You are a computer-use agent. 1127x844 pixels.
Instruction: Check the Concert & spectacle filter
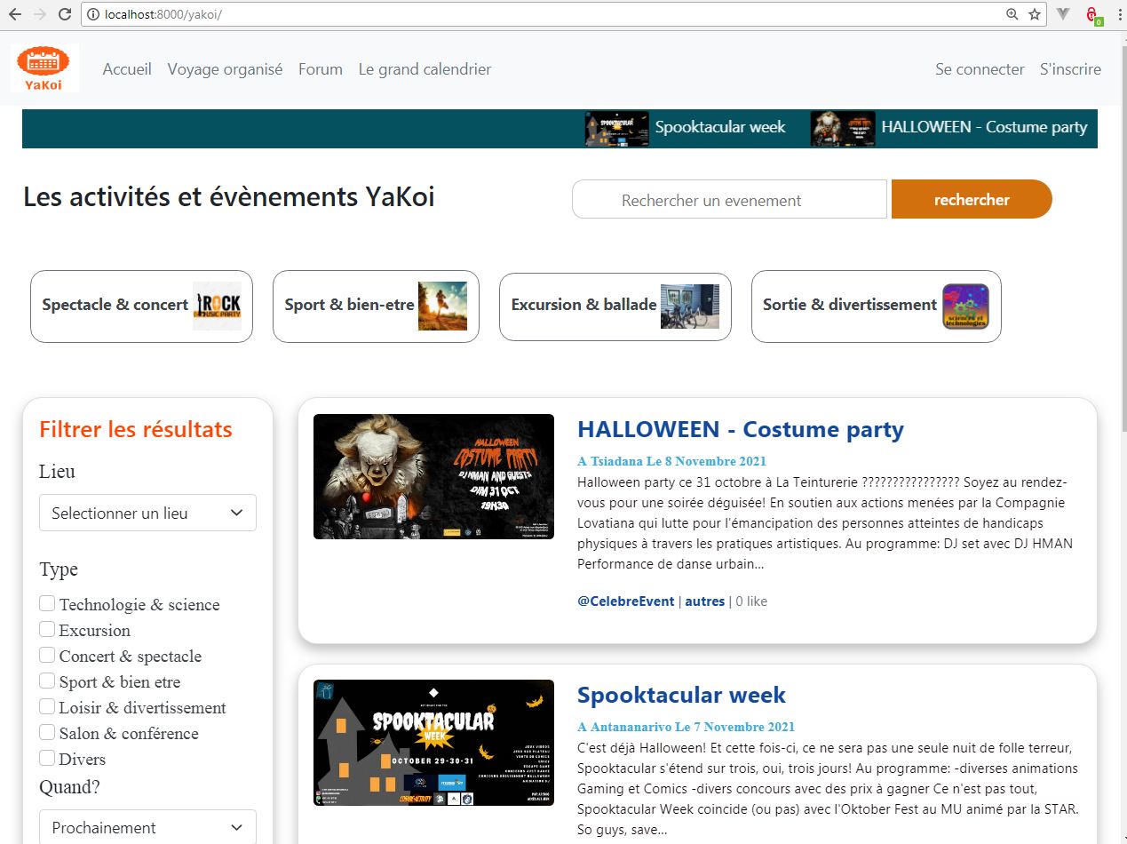47,656
